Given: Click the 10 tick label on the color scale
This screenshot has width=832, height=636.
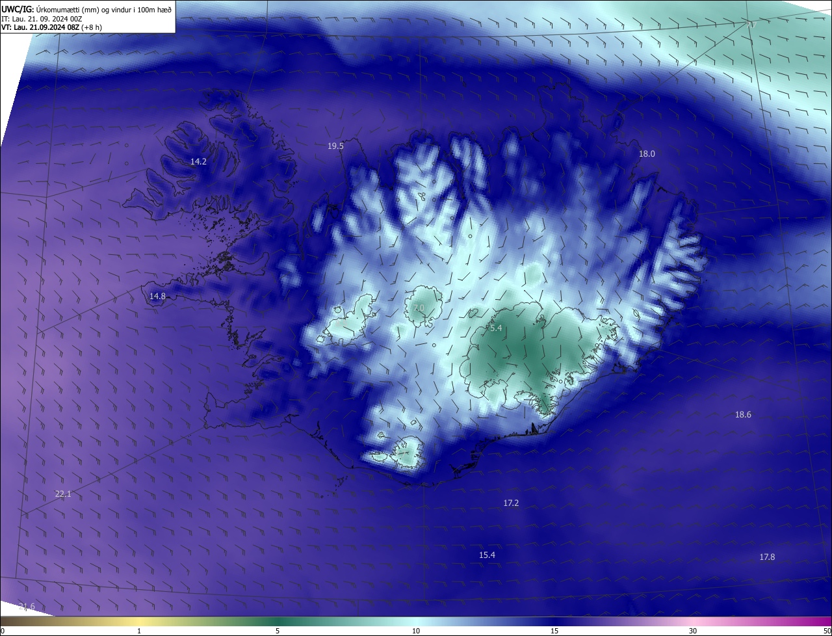Looking at the screenshot, I should point(416,631).
